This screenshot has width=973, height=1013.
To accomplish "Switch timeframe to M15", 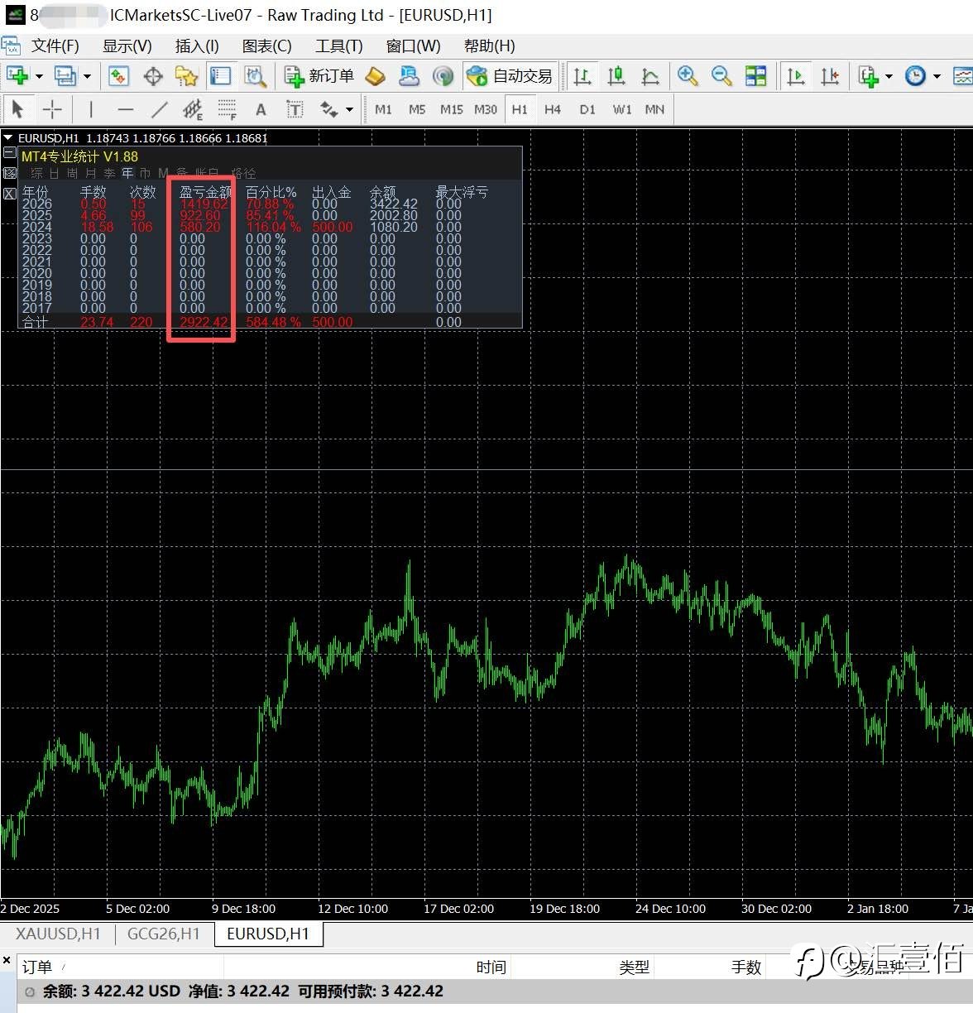I will point(452,109).
